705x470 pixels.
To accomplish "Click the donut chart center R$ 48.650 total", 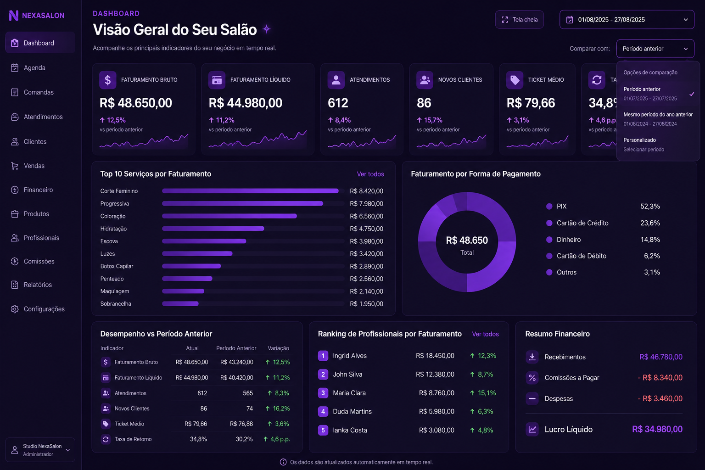I will [467, 245].
